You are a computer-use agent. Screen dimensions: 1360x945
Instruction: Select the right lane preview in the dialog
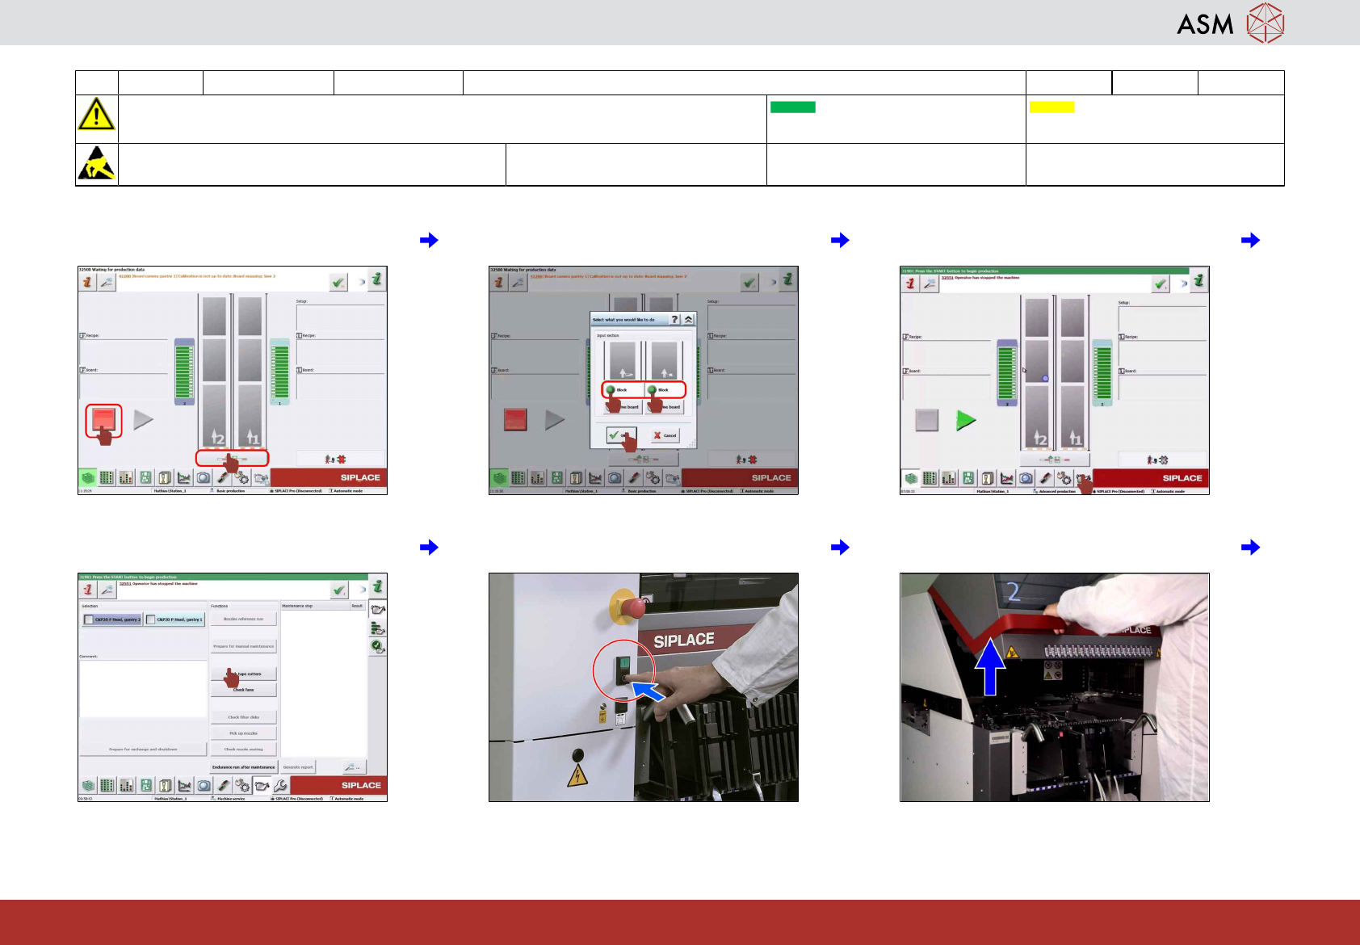tap(665, 360)
